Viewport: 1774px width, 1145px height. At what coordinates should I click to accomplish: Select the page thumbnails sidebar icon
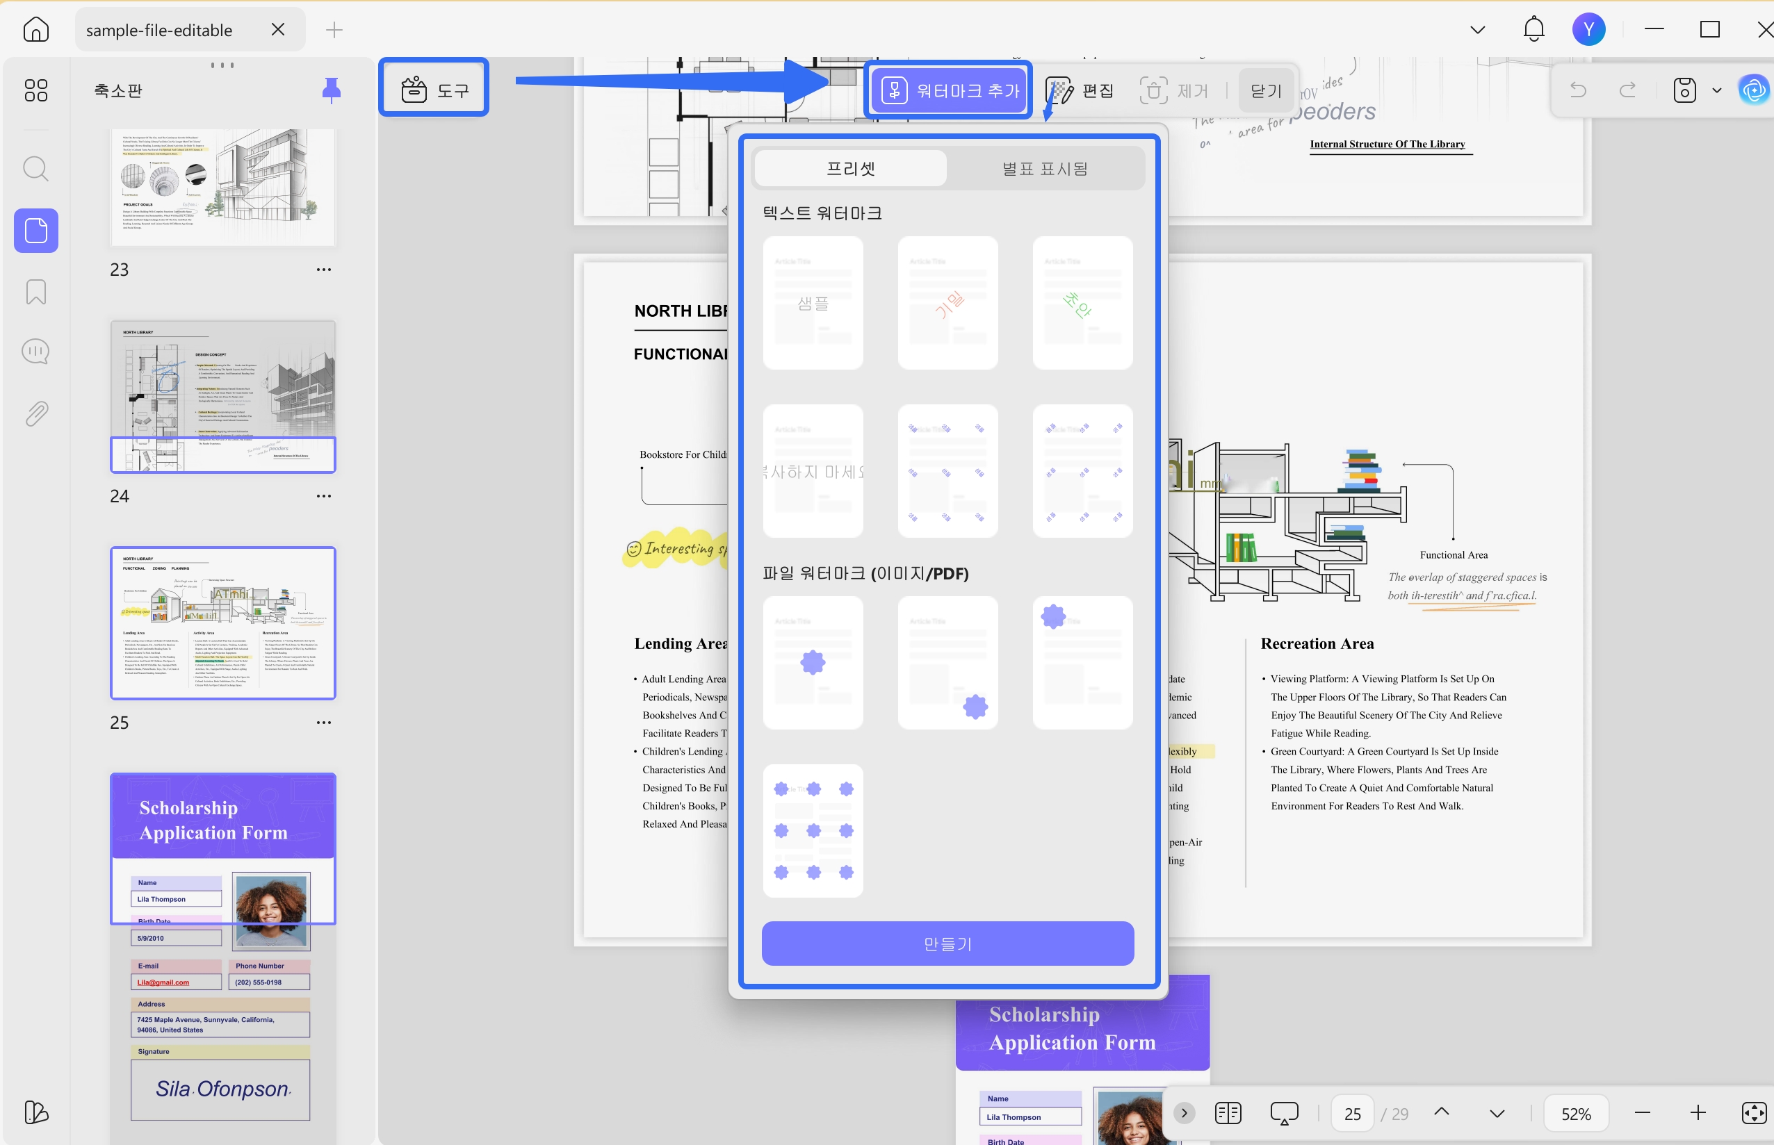tap(35, 231)
